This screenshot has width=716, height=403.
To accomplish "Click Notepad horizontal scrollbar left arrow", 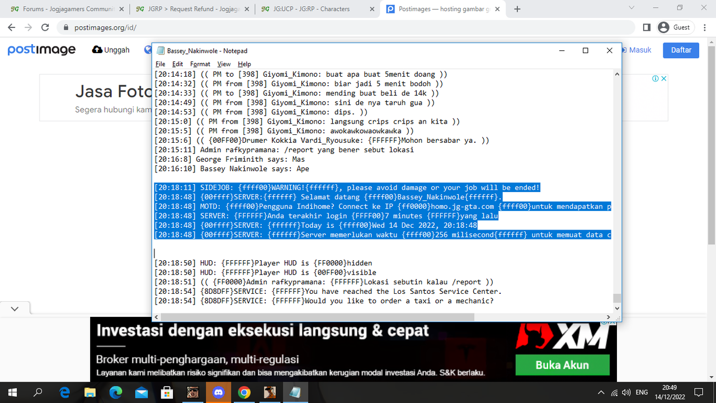I will pos(157,317).
